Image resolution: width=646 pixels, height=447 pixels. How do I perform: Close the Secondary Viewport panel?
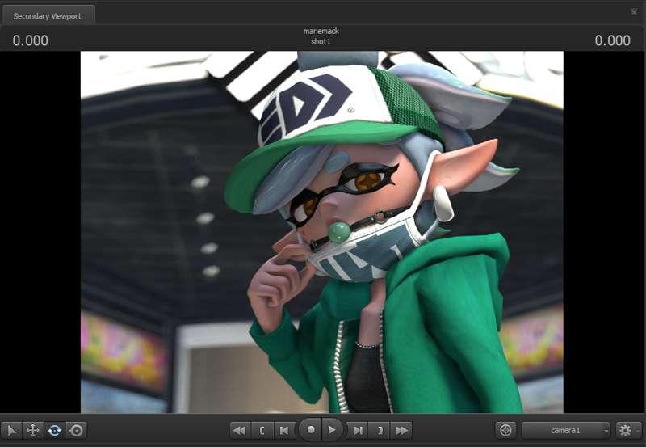coord(634,11)
